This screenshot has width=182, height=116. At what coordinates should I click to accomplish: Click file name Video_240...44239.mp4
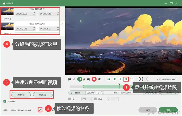click(x=21, y=110)
